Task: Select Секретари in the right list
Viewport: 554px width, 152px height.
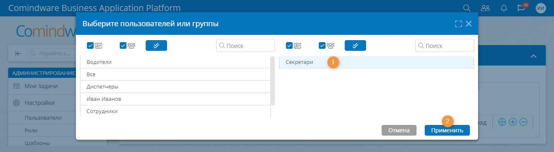Action: pos(376,62)
